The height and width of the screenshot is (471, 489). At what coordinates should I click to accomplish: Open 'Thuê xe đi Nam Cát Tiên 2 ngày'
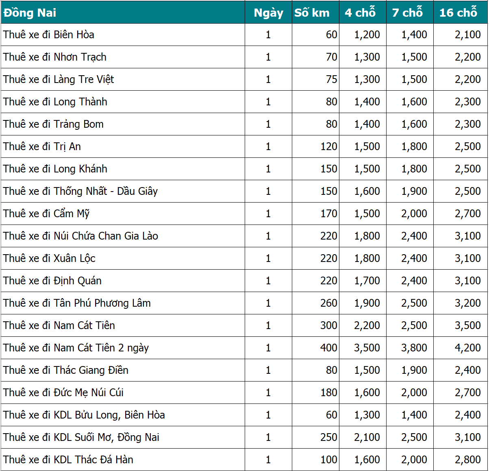[x=76, y=348]
